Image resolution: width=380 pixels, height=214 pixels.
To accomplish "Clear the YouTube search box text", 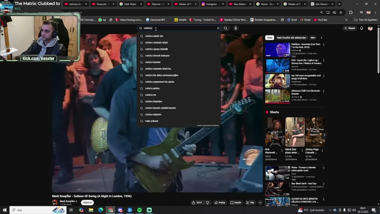I will 218,28.
